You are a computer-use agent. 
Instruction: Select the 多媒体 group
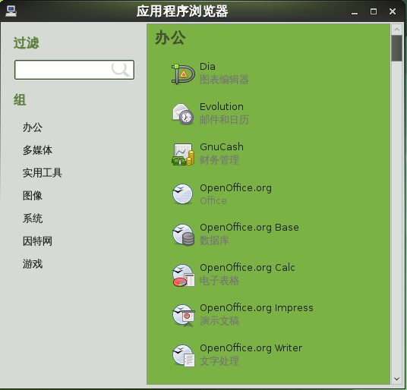[x=37, y=150]
